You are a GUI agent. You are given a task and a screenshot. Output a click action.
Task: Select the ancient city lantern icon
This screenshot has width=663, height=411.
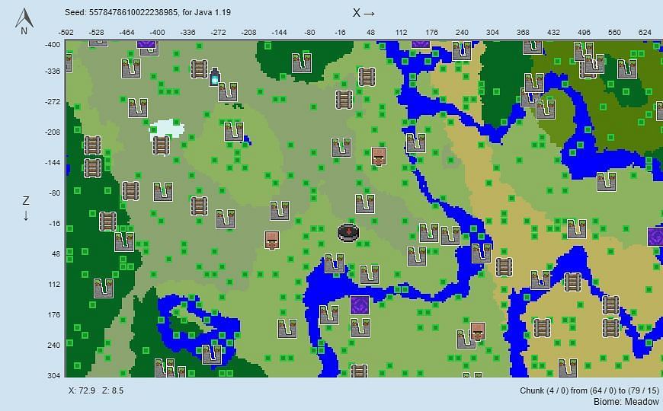point(215,76)
